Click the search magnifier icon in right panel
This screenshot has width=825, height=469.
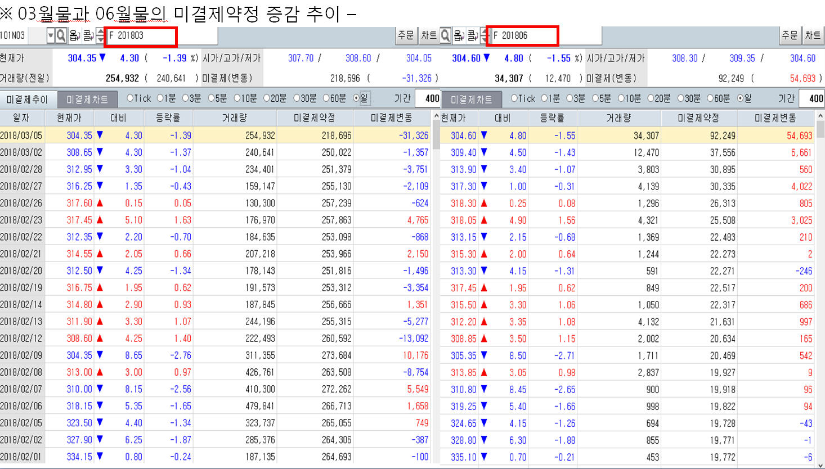445,36
